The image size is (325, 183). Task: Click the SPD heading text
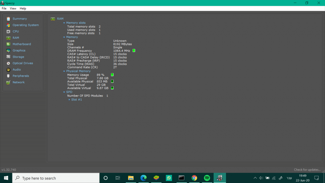click(69, 92)
